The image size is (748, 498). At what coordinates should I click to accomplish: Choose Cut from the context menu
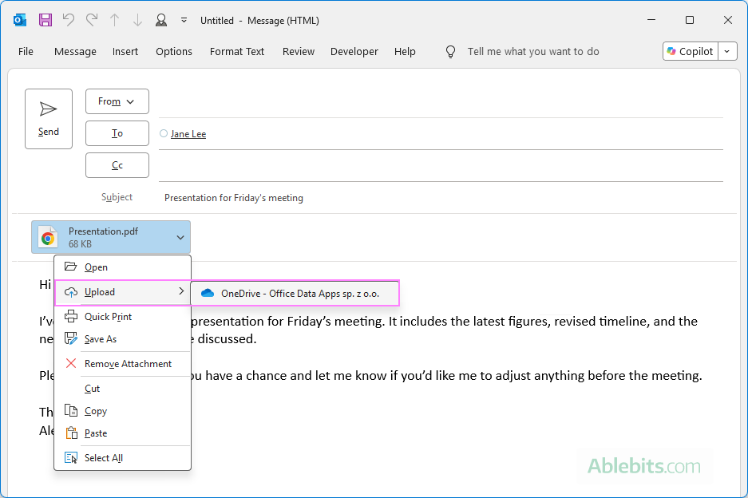(123, 389)
